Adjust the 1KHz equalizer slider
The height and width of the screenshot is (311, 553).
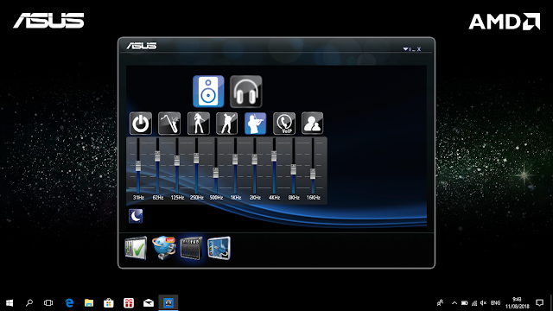tap(235, 159)
